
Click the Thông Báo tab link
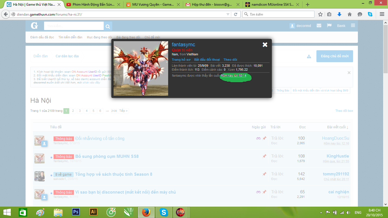tap(283, 90)
